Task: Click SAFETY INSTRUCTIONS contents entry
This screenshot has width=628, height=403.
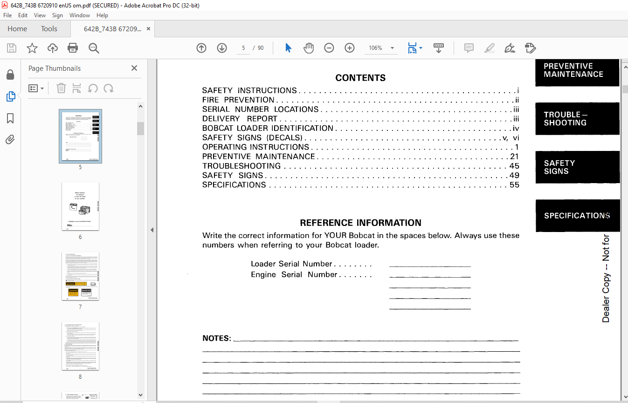Action: [360, 90]
